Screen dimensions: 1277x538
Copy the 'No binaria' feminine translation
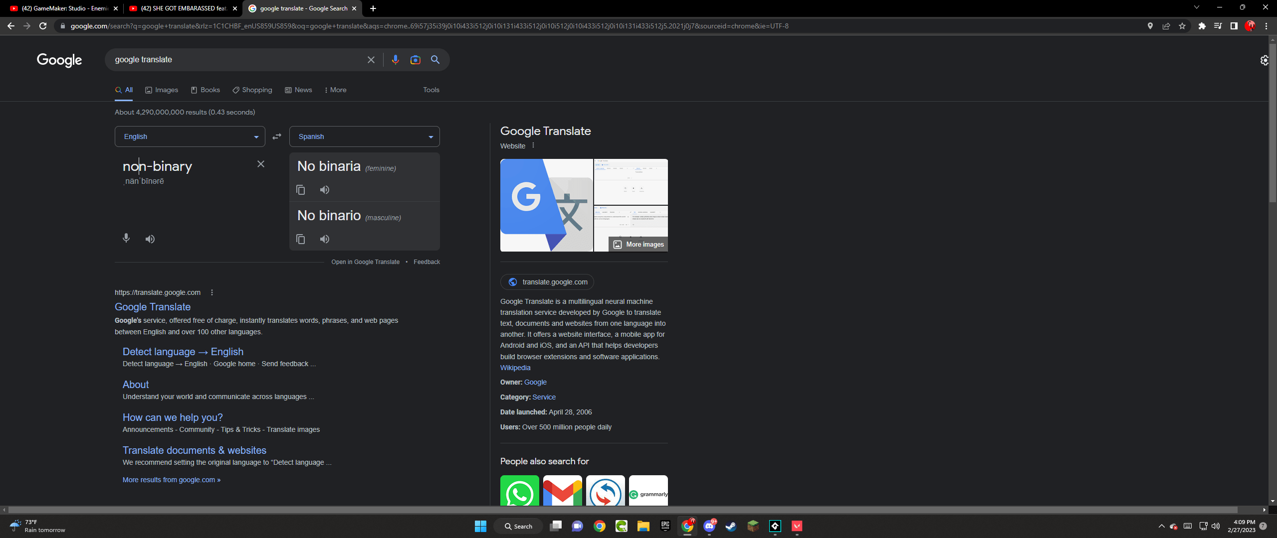click(300, 190)
